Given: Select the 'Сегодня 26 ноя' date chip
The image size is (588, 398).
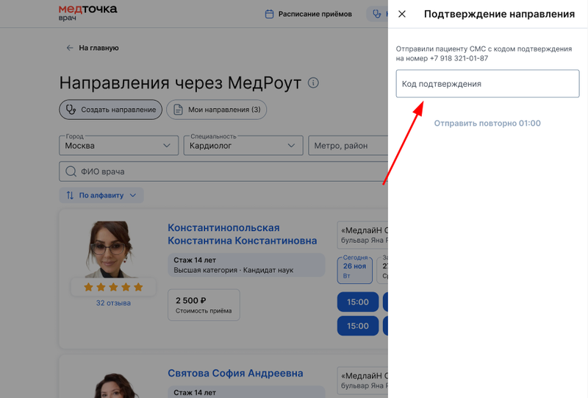Looking at the screenshot, I should (x=355, y=269).
